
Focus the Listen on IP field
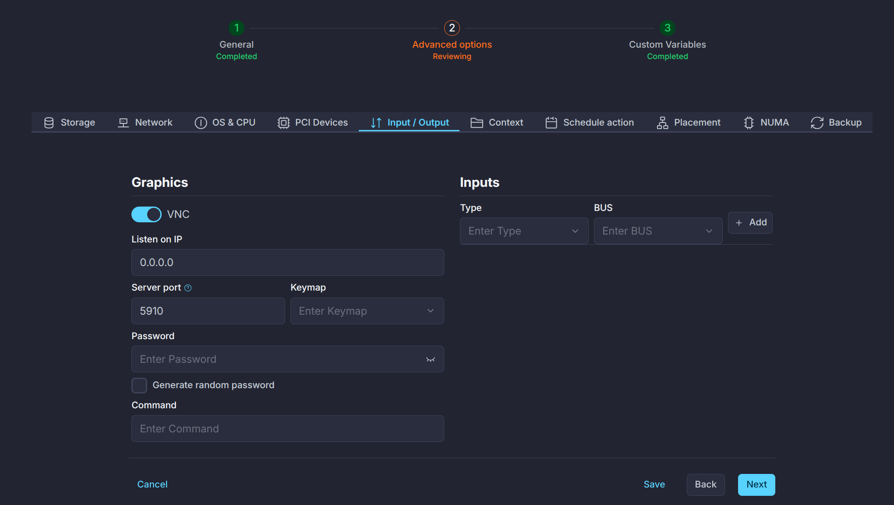pos(288,263)
